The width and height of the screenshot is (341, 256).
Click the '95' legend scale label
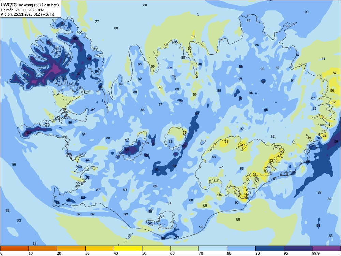click(286, 253)
